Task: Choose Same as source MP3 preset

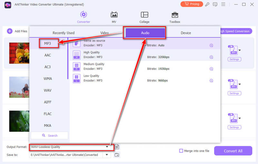Action: (x=145, y=43)
